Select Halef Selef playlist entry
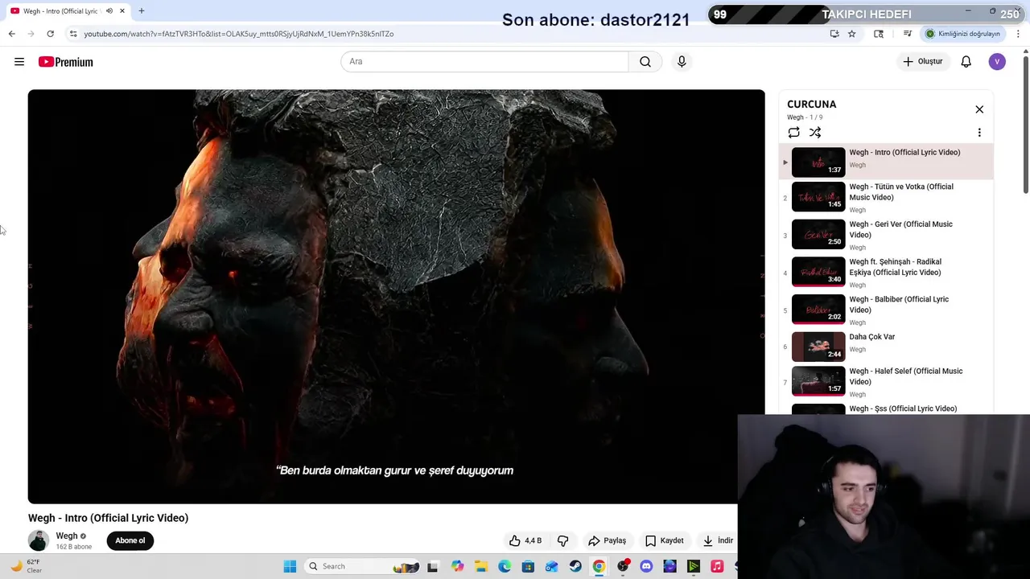Image resolution: width=1030 pixels, height=579 pixels. point(886,382)
